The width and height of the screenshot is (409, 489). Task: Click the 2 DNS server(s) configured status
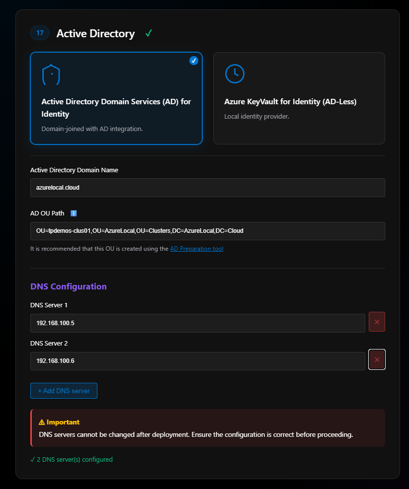(x=72, y=459)
